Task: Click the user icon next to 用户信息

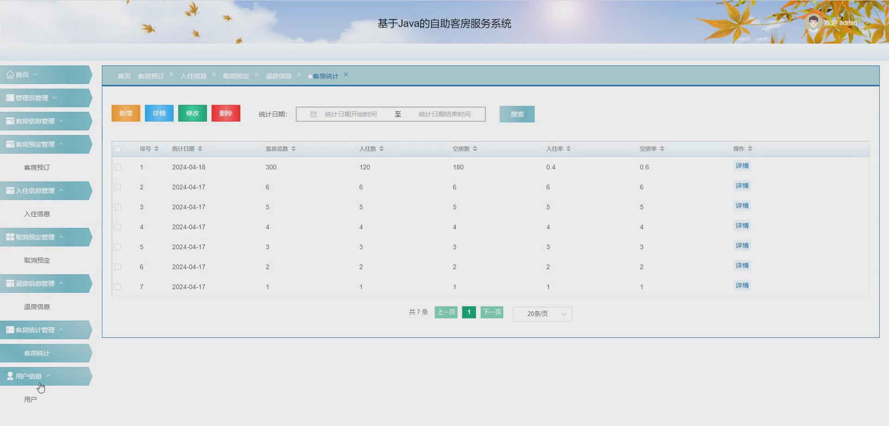Action: pyautogui.click(x=10, y=376)
